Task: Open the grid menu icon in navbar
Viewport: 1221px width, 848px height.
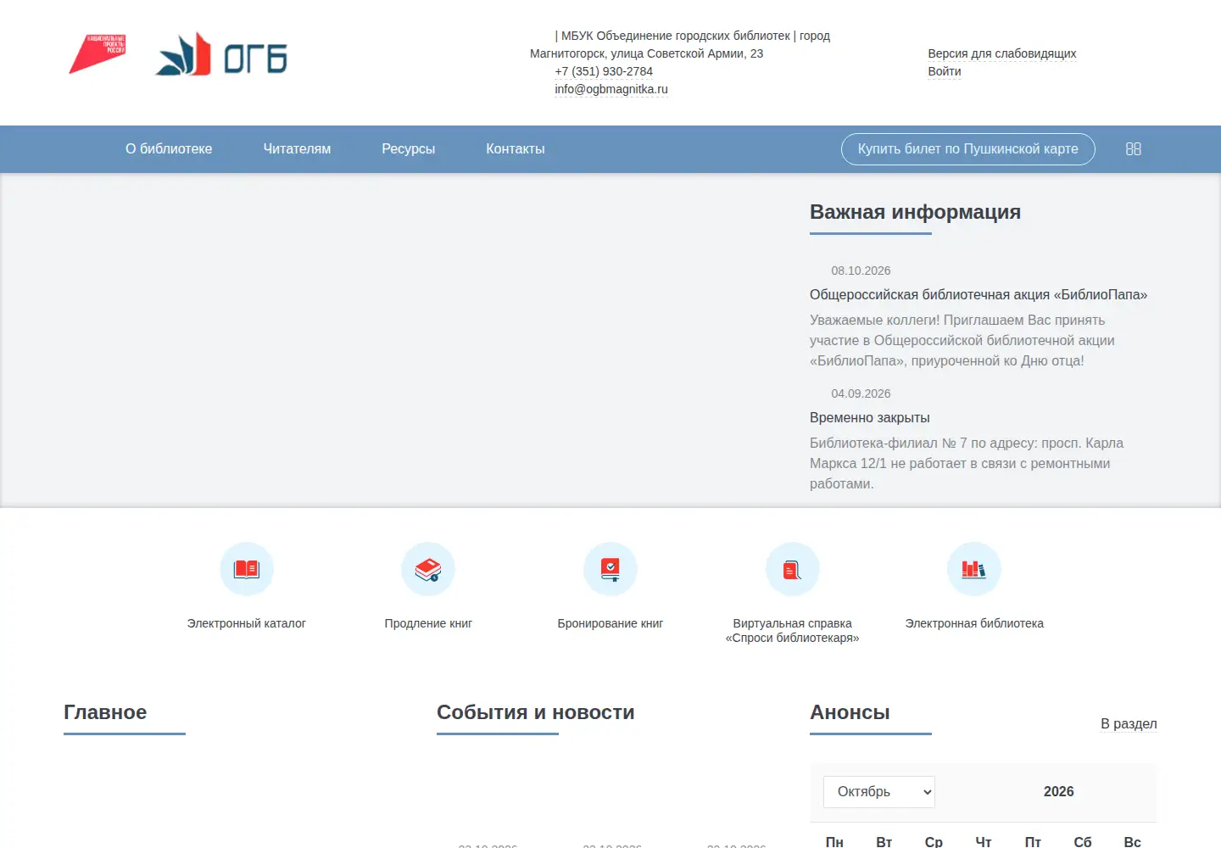Action: click(1133, 149)
